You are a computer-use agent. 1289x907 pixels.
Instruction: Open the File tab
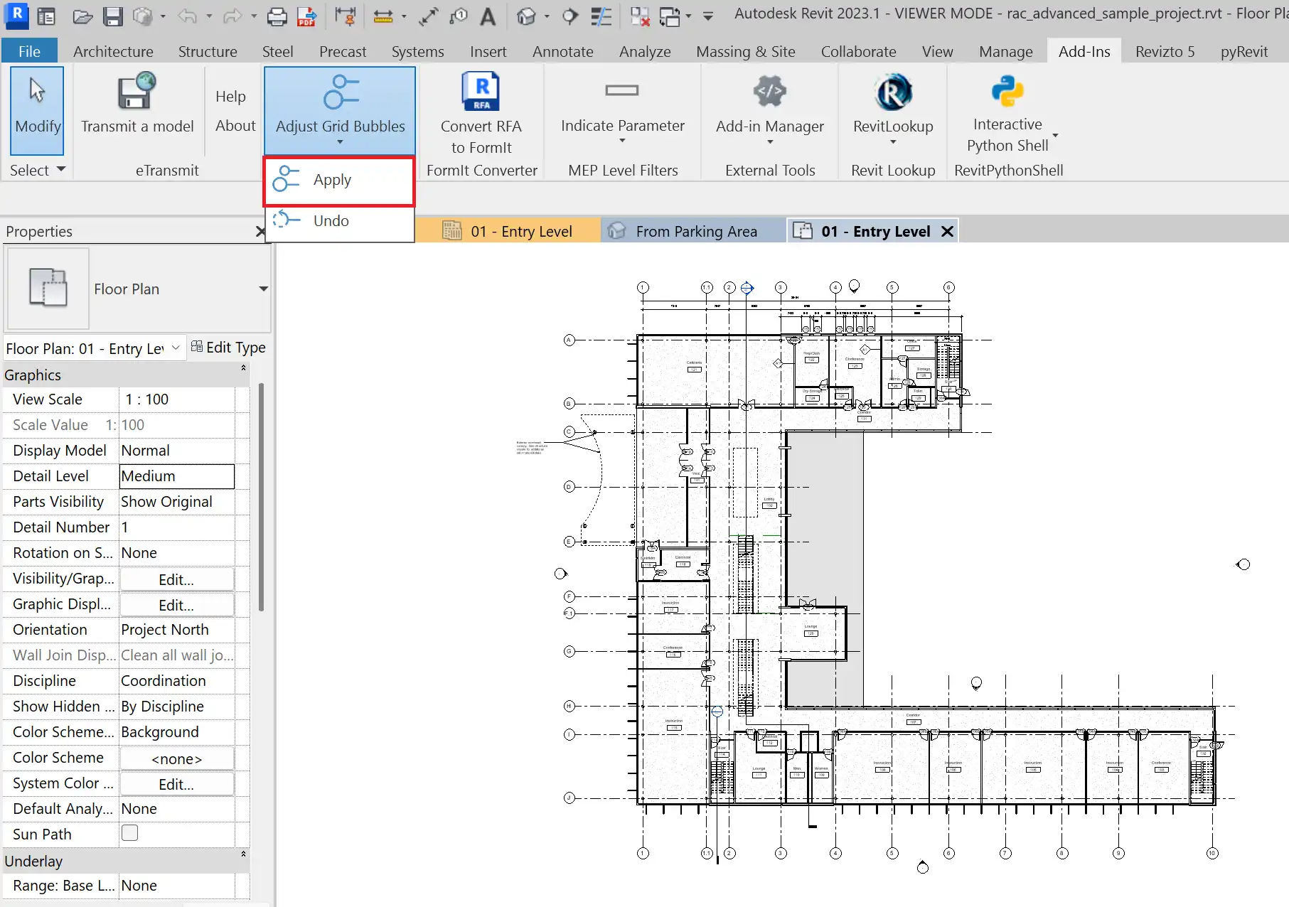coord(30,51)
